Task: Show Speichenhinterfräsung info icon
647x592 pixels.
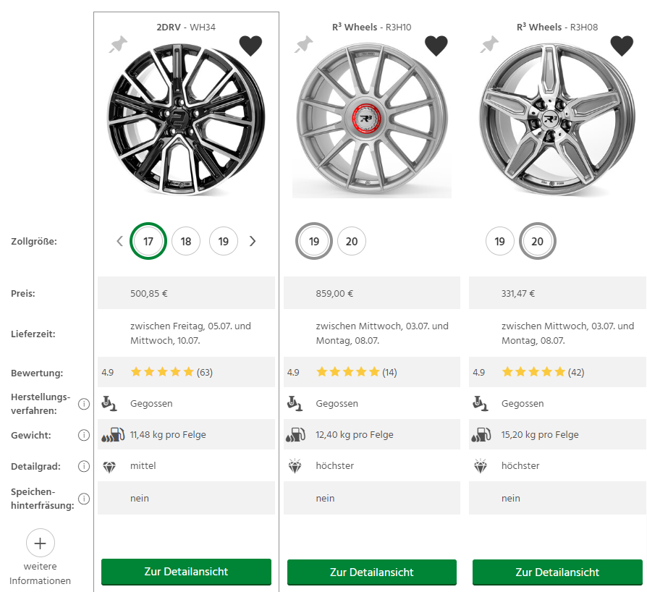Action: (84, 498)
